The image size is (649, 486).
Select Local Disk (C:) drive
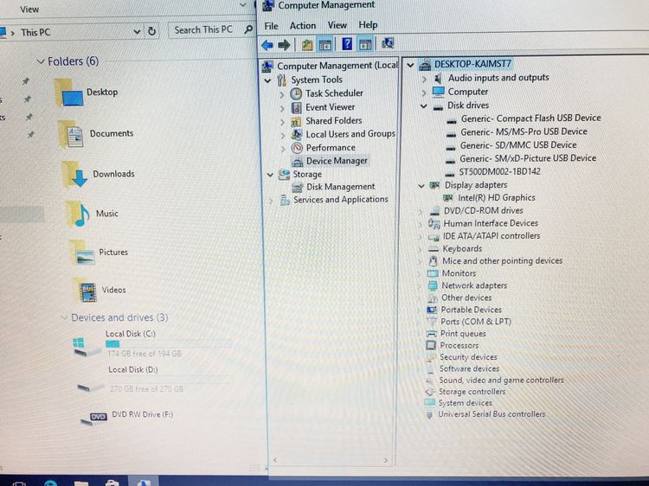point(151,343)
